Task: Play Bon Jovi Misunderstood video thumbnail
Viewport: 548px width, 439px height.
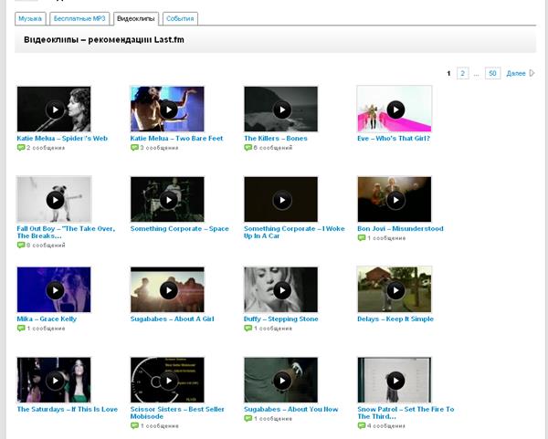Action: [x=394, y=200]
